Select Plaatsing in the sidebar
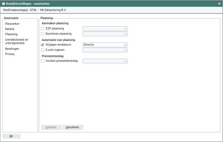 coord(11,34)
